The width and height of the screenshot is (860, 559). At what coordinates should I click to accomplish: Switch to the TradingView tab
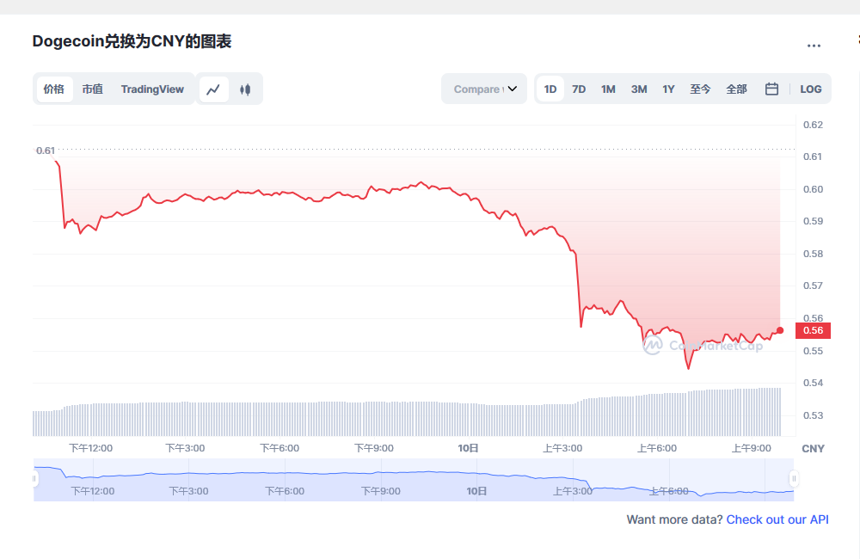pyautogui.click(x=152, y=89)
